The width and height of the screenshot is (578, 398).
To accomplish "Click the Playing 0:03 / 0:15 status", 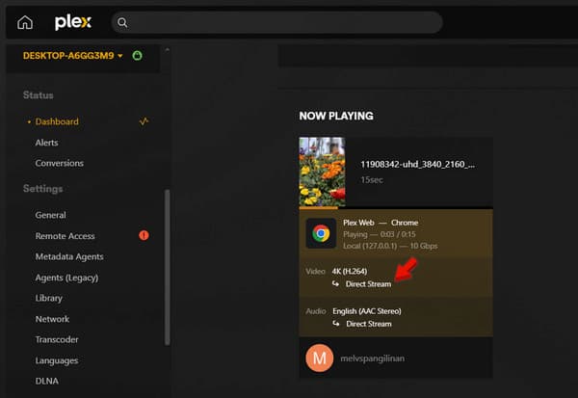I will pos(379,234).
